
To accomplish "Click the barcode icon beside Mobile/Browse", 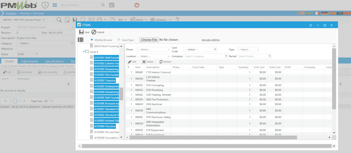I will pos(81,40).
